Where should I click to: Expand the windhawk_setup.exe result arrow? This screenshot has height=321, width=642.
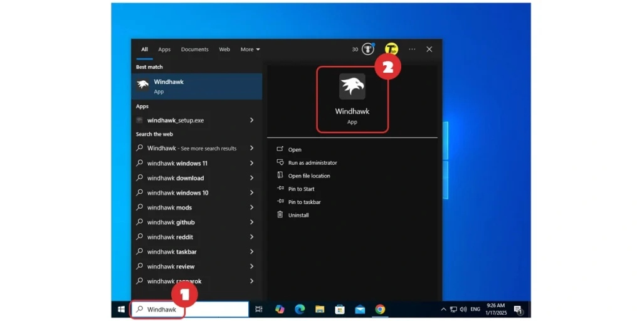pos(251,120)
